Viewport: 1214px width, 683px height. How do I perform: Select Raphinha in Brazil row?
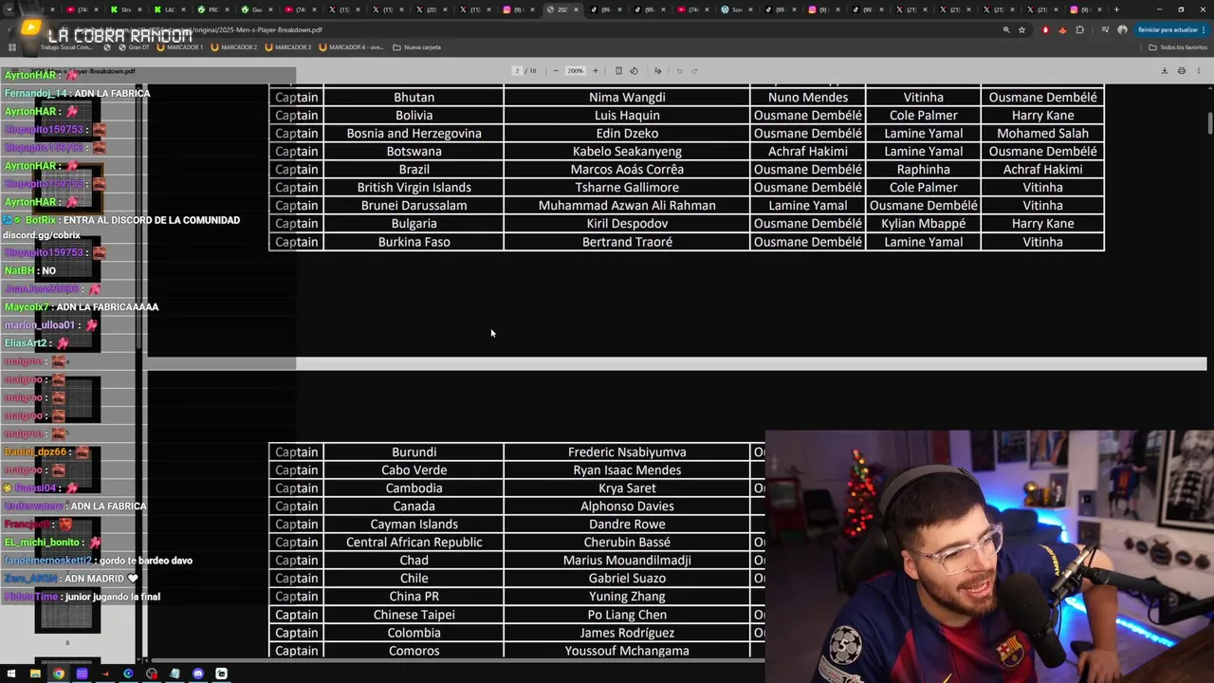pyautogui.click(x=923, y=169)
